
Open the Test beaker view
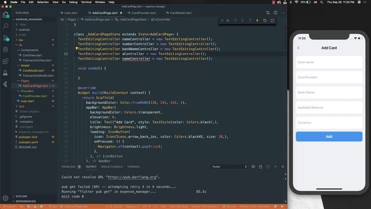click(x=5, y=73)
